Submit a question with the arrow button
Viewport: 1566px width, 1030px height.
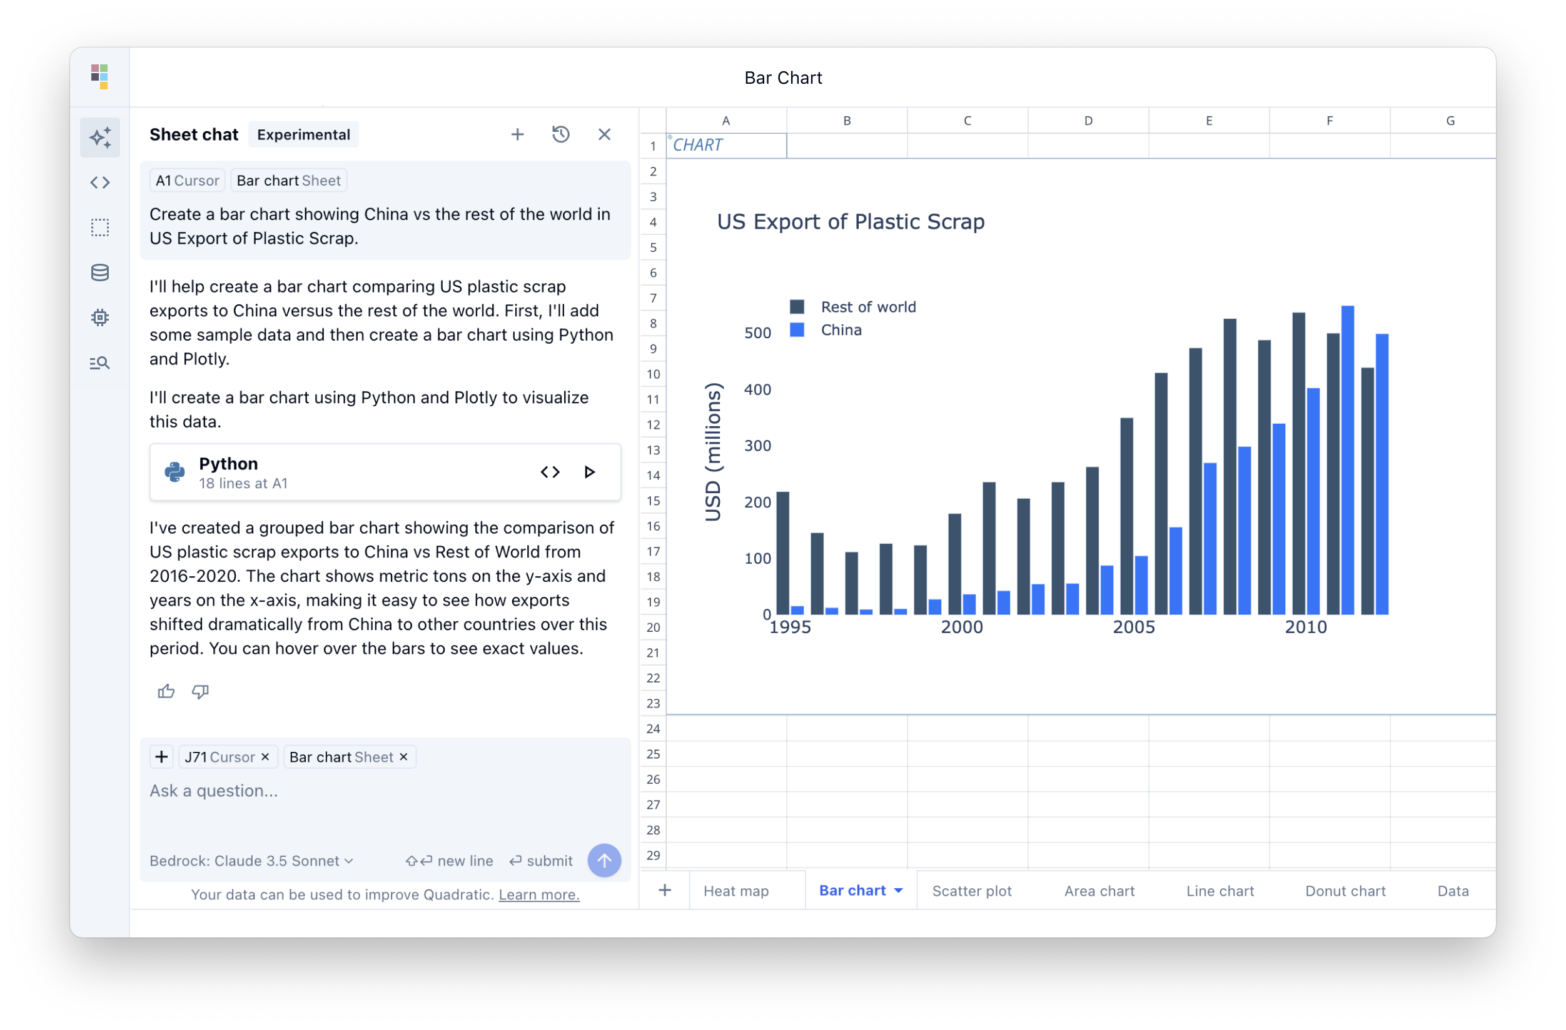(604, 860)
